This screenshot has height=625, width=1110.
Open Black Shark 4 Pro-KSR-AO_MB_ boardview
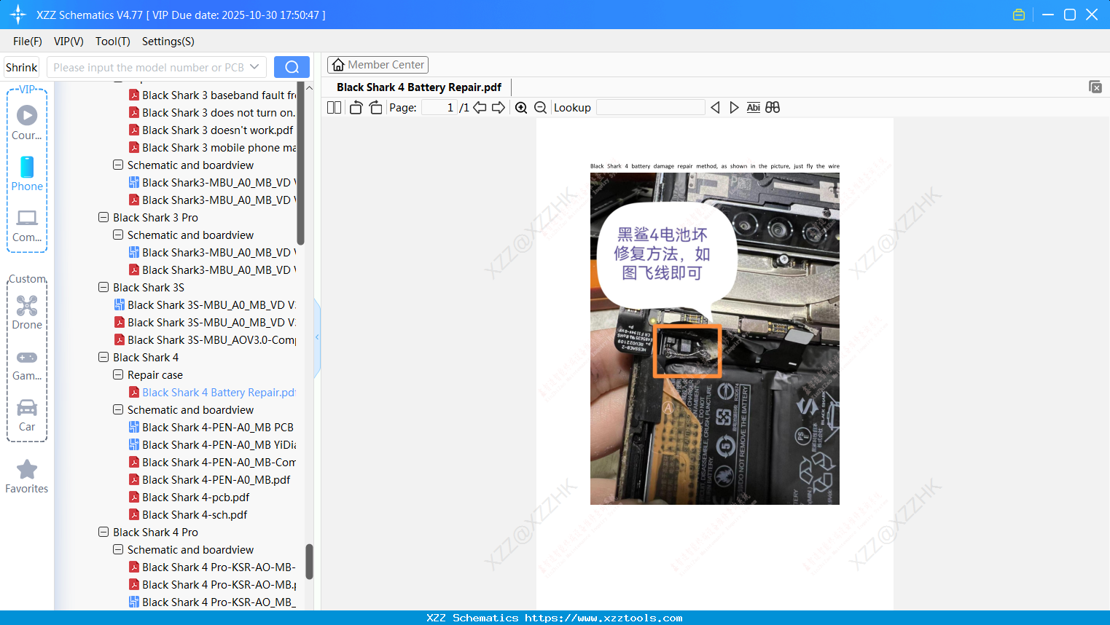tap(212, 602)
